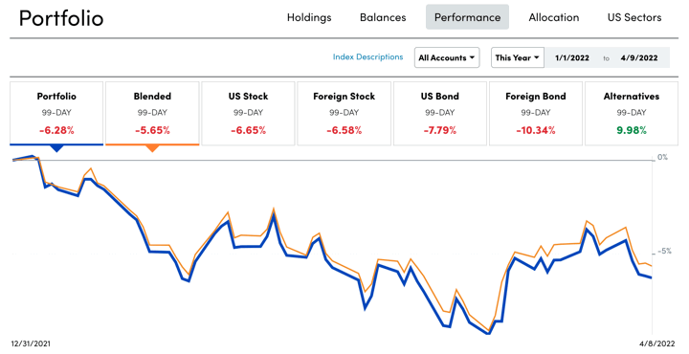The width and height of the screenshot is (689, 354).
Task: Switch to the Holdings tab
Action: (309, 17)
